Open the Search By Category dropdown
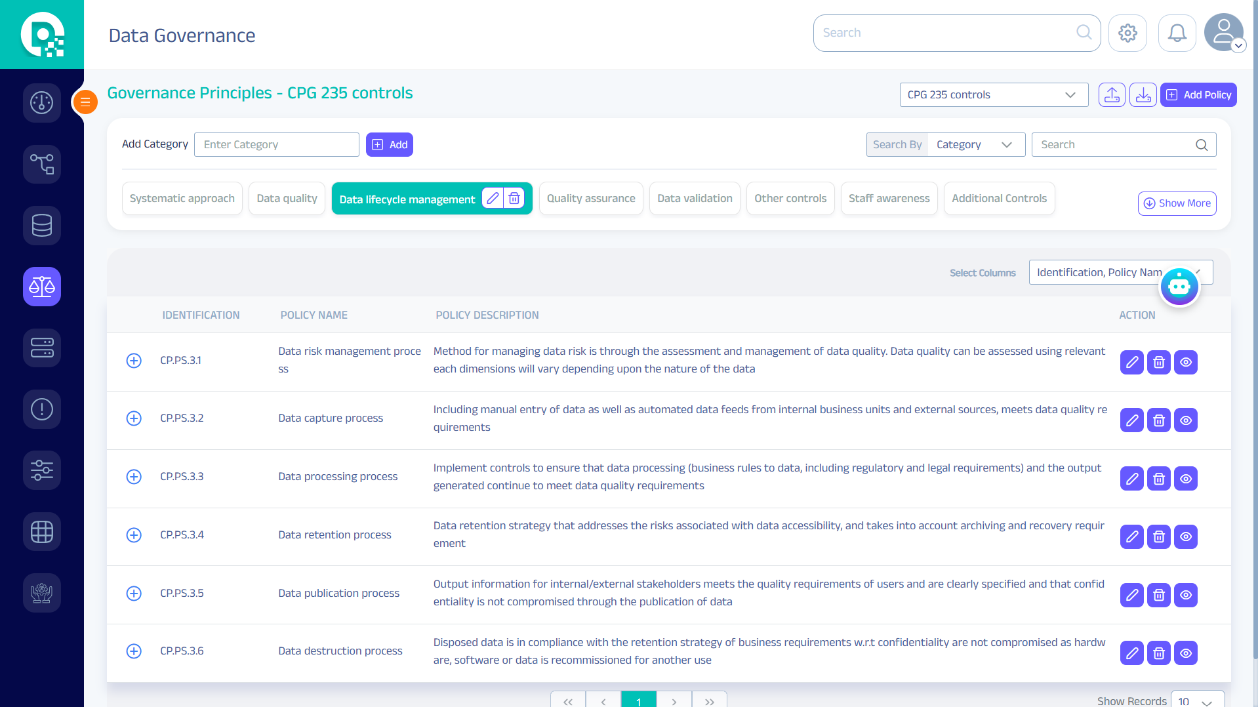The height and width of the screenshot is (707, 1258). click(x=975, y=145)
